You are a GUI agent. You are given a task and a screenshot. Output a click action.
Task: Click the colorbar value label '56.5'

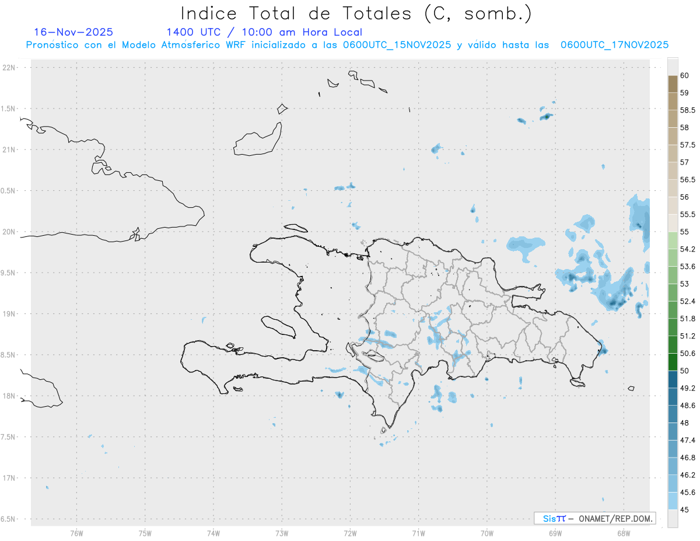(687, 180)
